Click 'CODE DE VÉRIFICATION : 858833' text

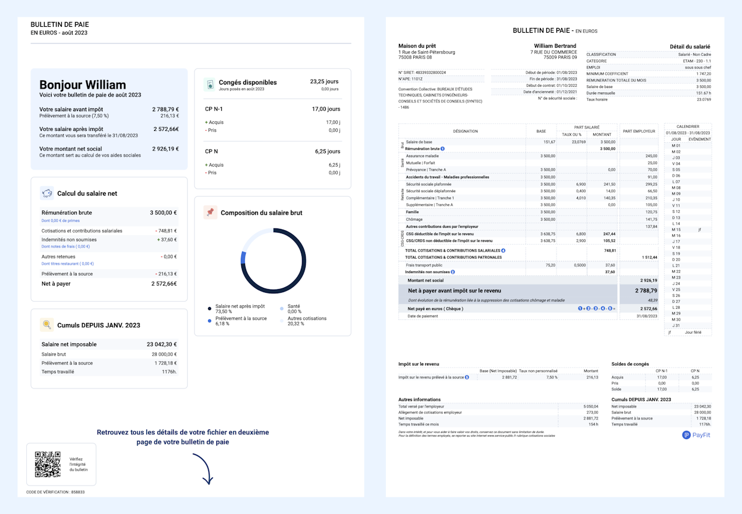[x=55, y=492]
